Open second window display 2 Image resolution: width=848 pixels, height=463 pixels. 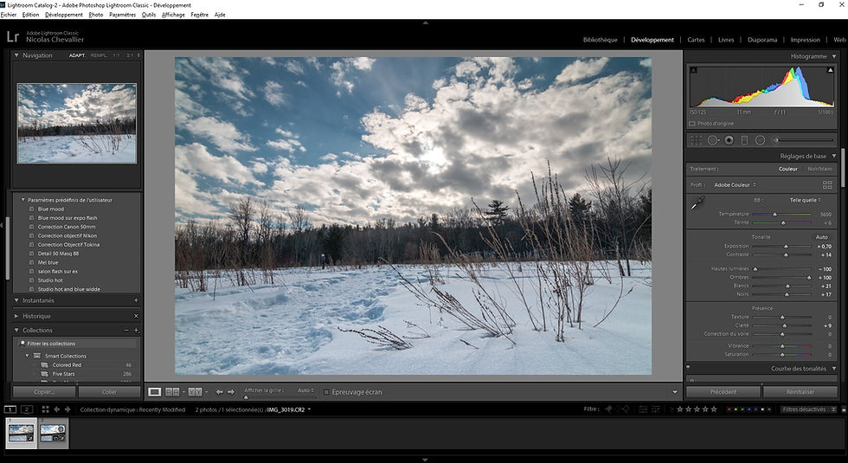27,409
